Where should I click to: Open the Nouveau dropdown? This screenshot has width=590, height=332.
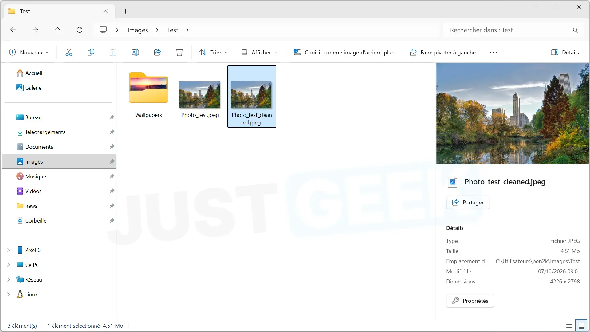29,53
